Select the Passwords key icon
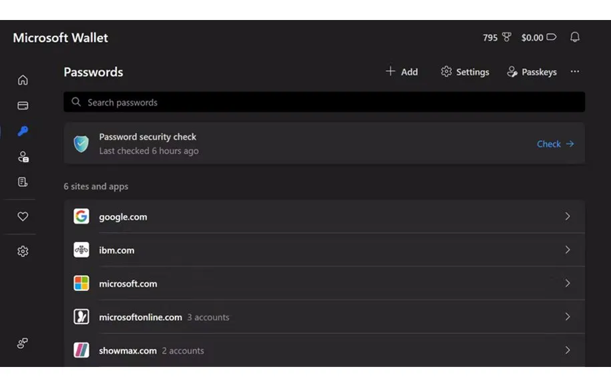This screenshot has height=387, width=611. (x=23, y=131)
